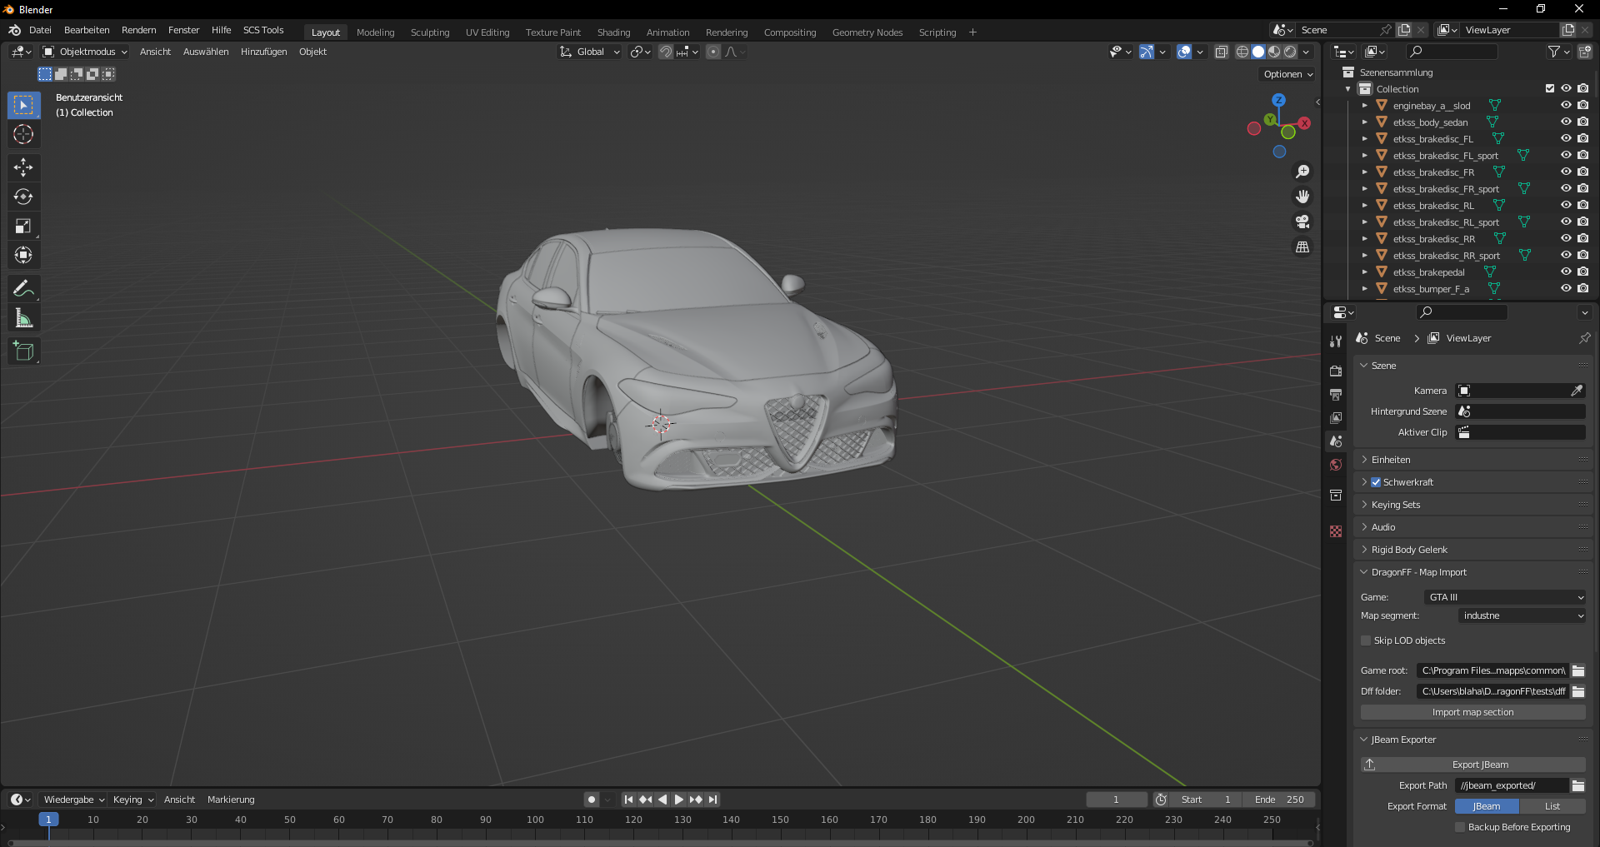Switch to rendered viewport shading

pyautogui.click(x=1290, y=52)
